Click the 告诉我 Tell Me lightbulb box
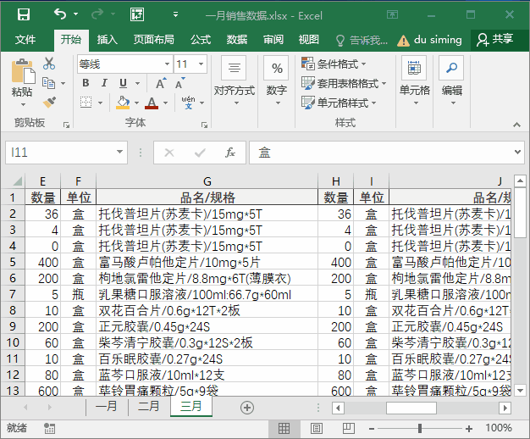The height and width of the screenshot is (439, 530). [362, 41]
